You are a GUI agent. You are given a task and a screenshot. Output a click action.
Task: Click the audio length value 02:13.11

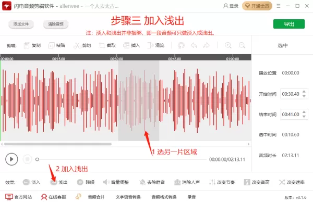click(x=291, y=155)
